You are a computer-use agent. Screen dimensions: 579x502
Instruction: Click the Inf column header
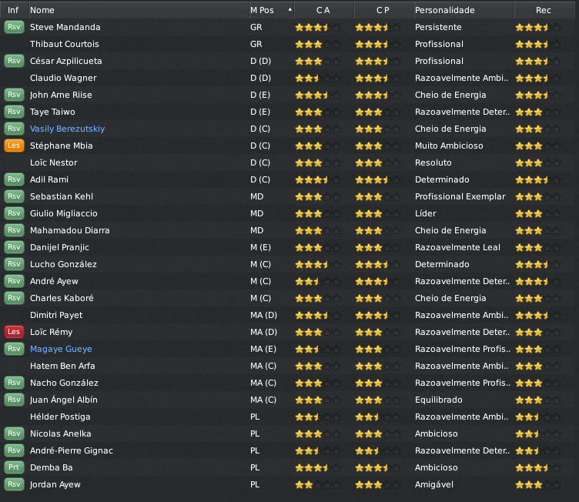click(x=13, y=10)
